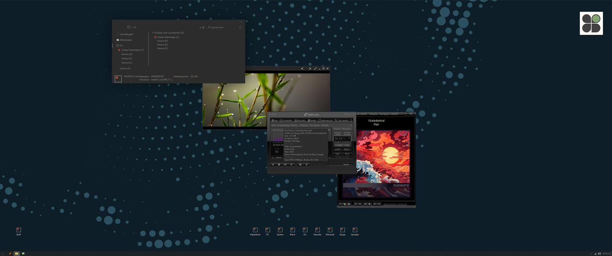Open Volume (D:) in the Explorer main pane
The width and height of the screenshot is (612, 256).
click(x=163, y=41)
